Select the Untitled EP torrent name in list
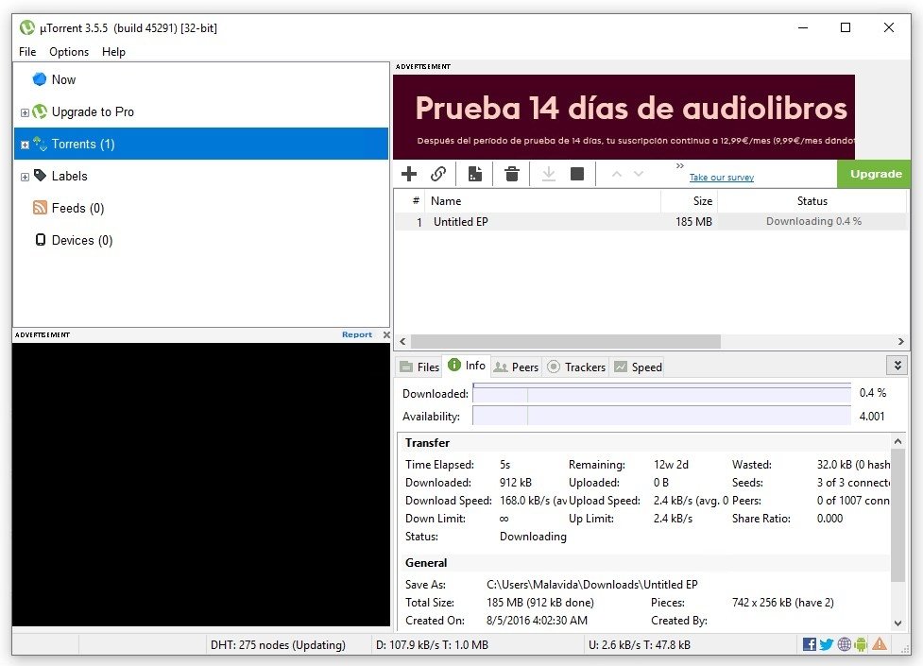This screenshot has height=666, width=923. 460,222
